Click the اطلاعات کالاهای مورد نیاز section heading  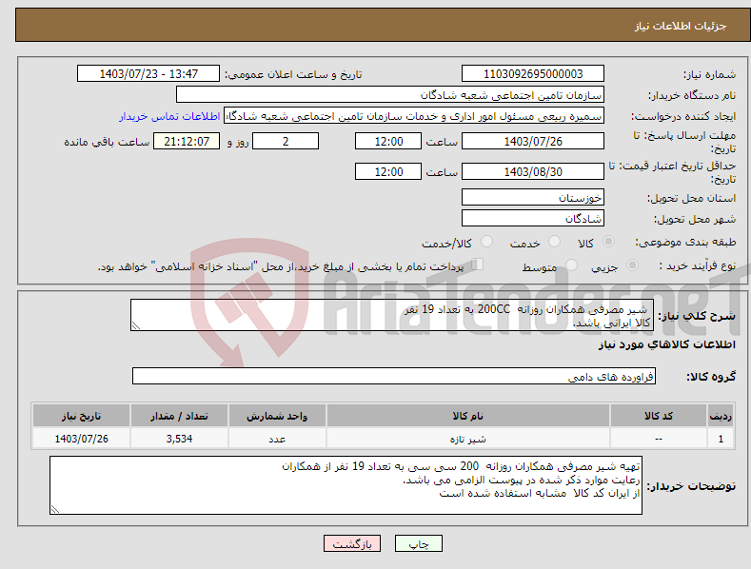pyautogui.click(x=666, y=344)
